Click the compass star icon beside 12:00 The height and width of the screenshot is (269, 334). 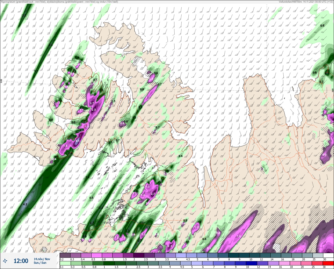tap(5, 261)
